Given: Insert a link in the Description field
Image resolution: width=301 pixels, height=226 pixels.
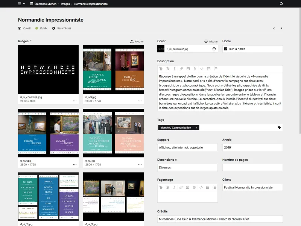Looking at the screenshot, I should click(x=181, y=69).
